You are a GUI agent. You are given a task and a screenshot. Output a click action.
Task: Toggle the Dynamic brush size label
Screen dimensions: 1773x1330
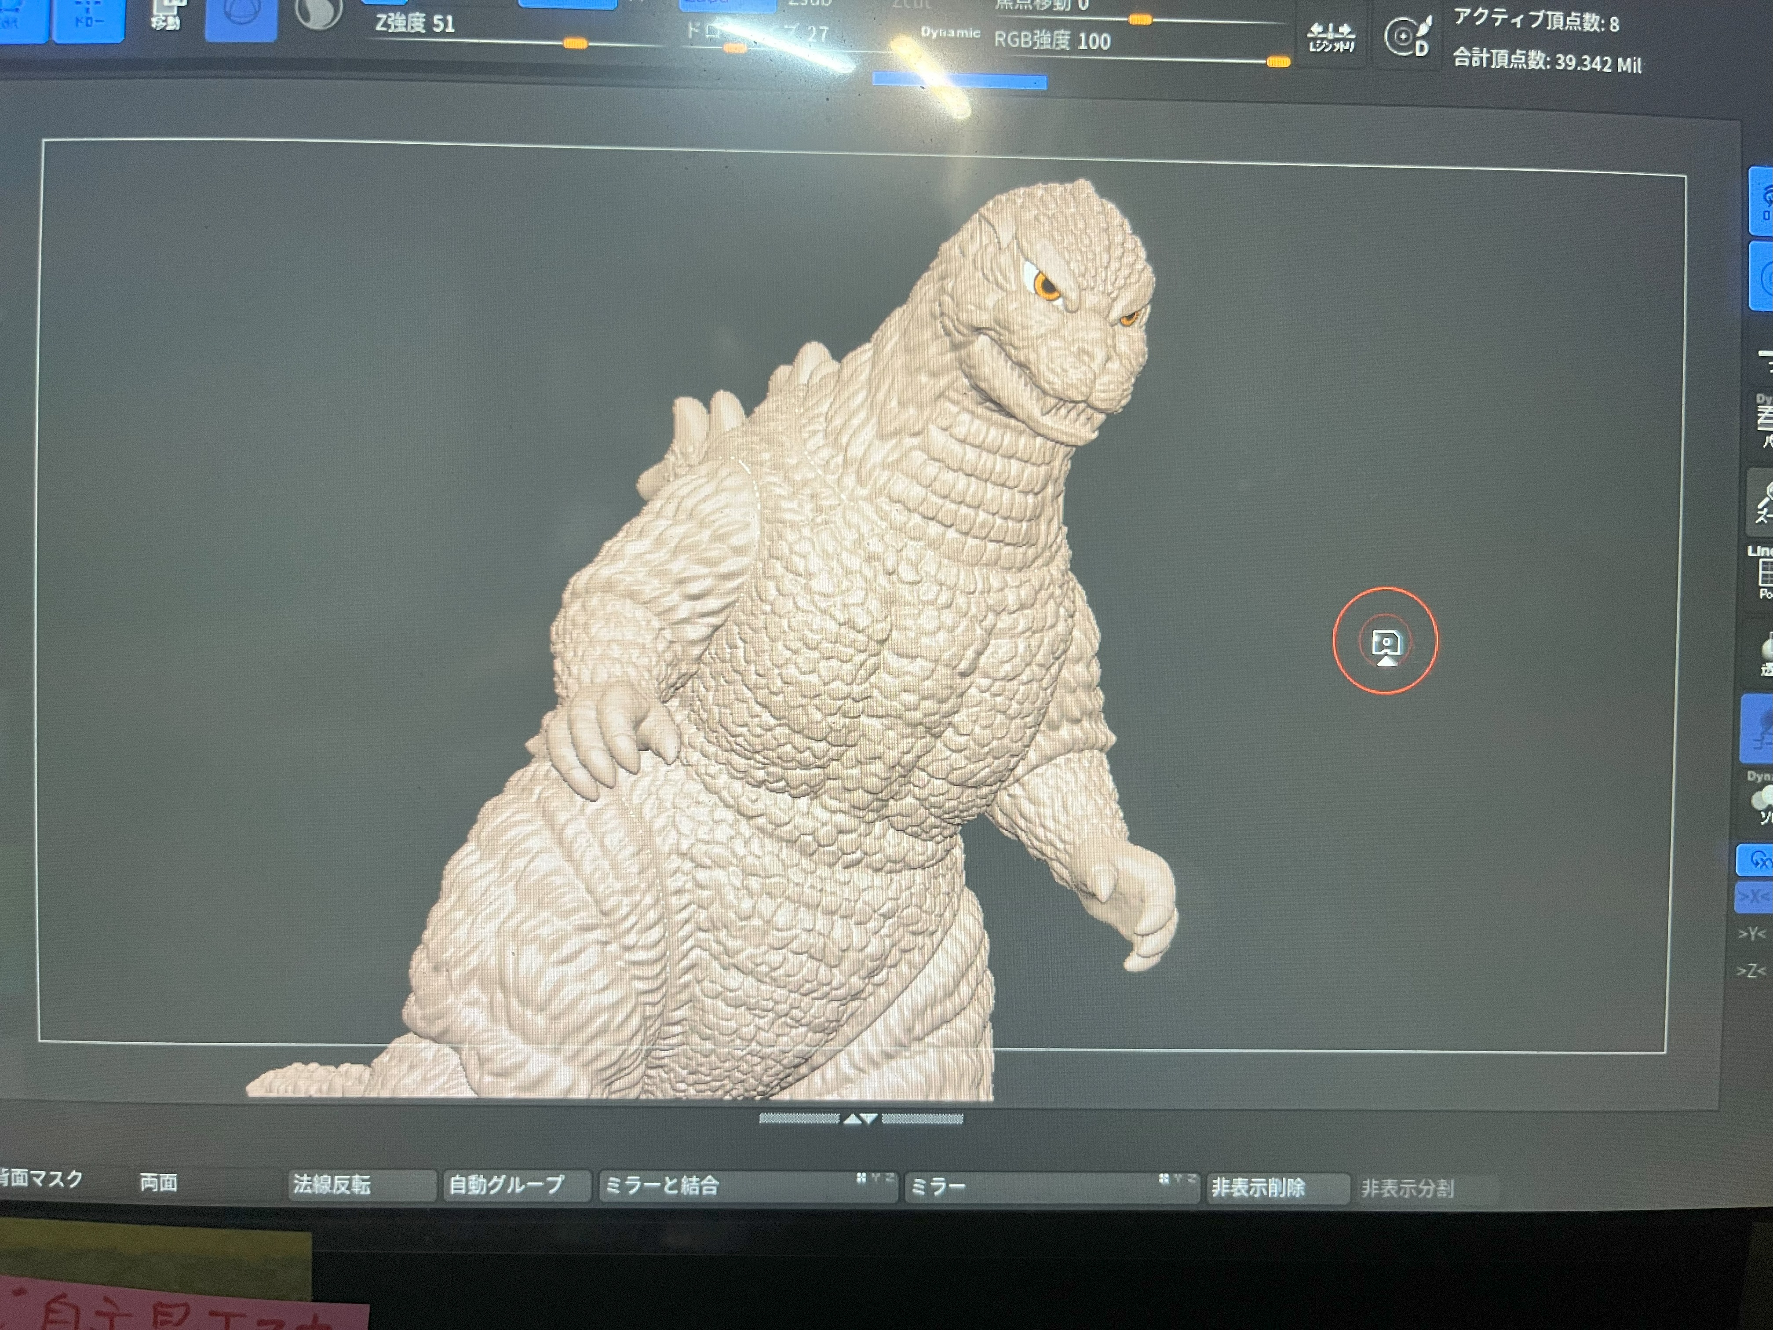pyautogui.click(x=951, y=33)
